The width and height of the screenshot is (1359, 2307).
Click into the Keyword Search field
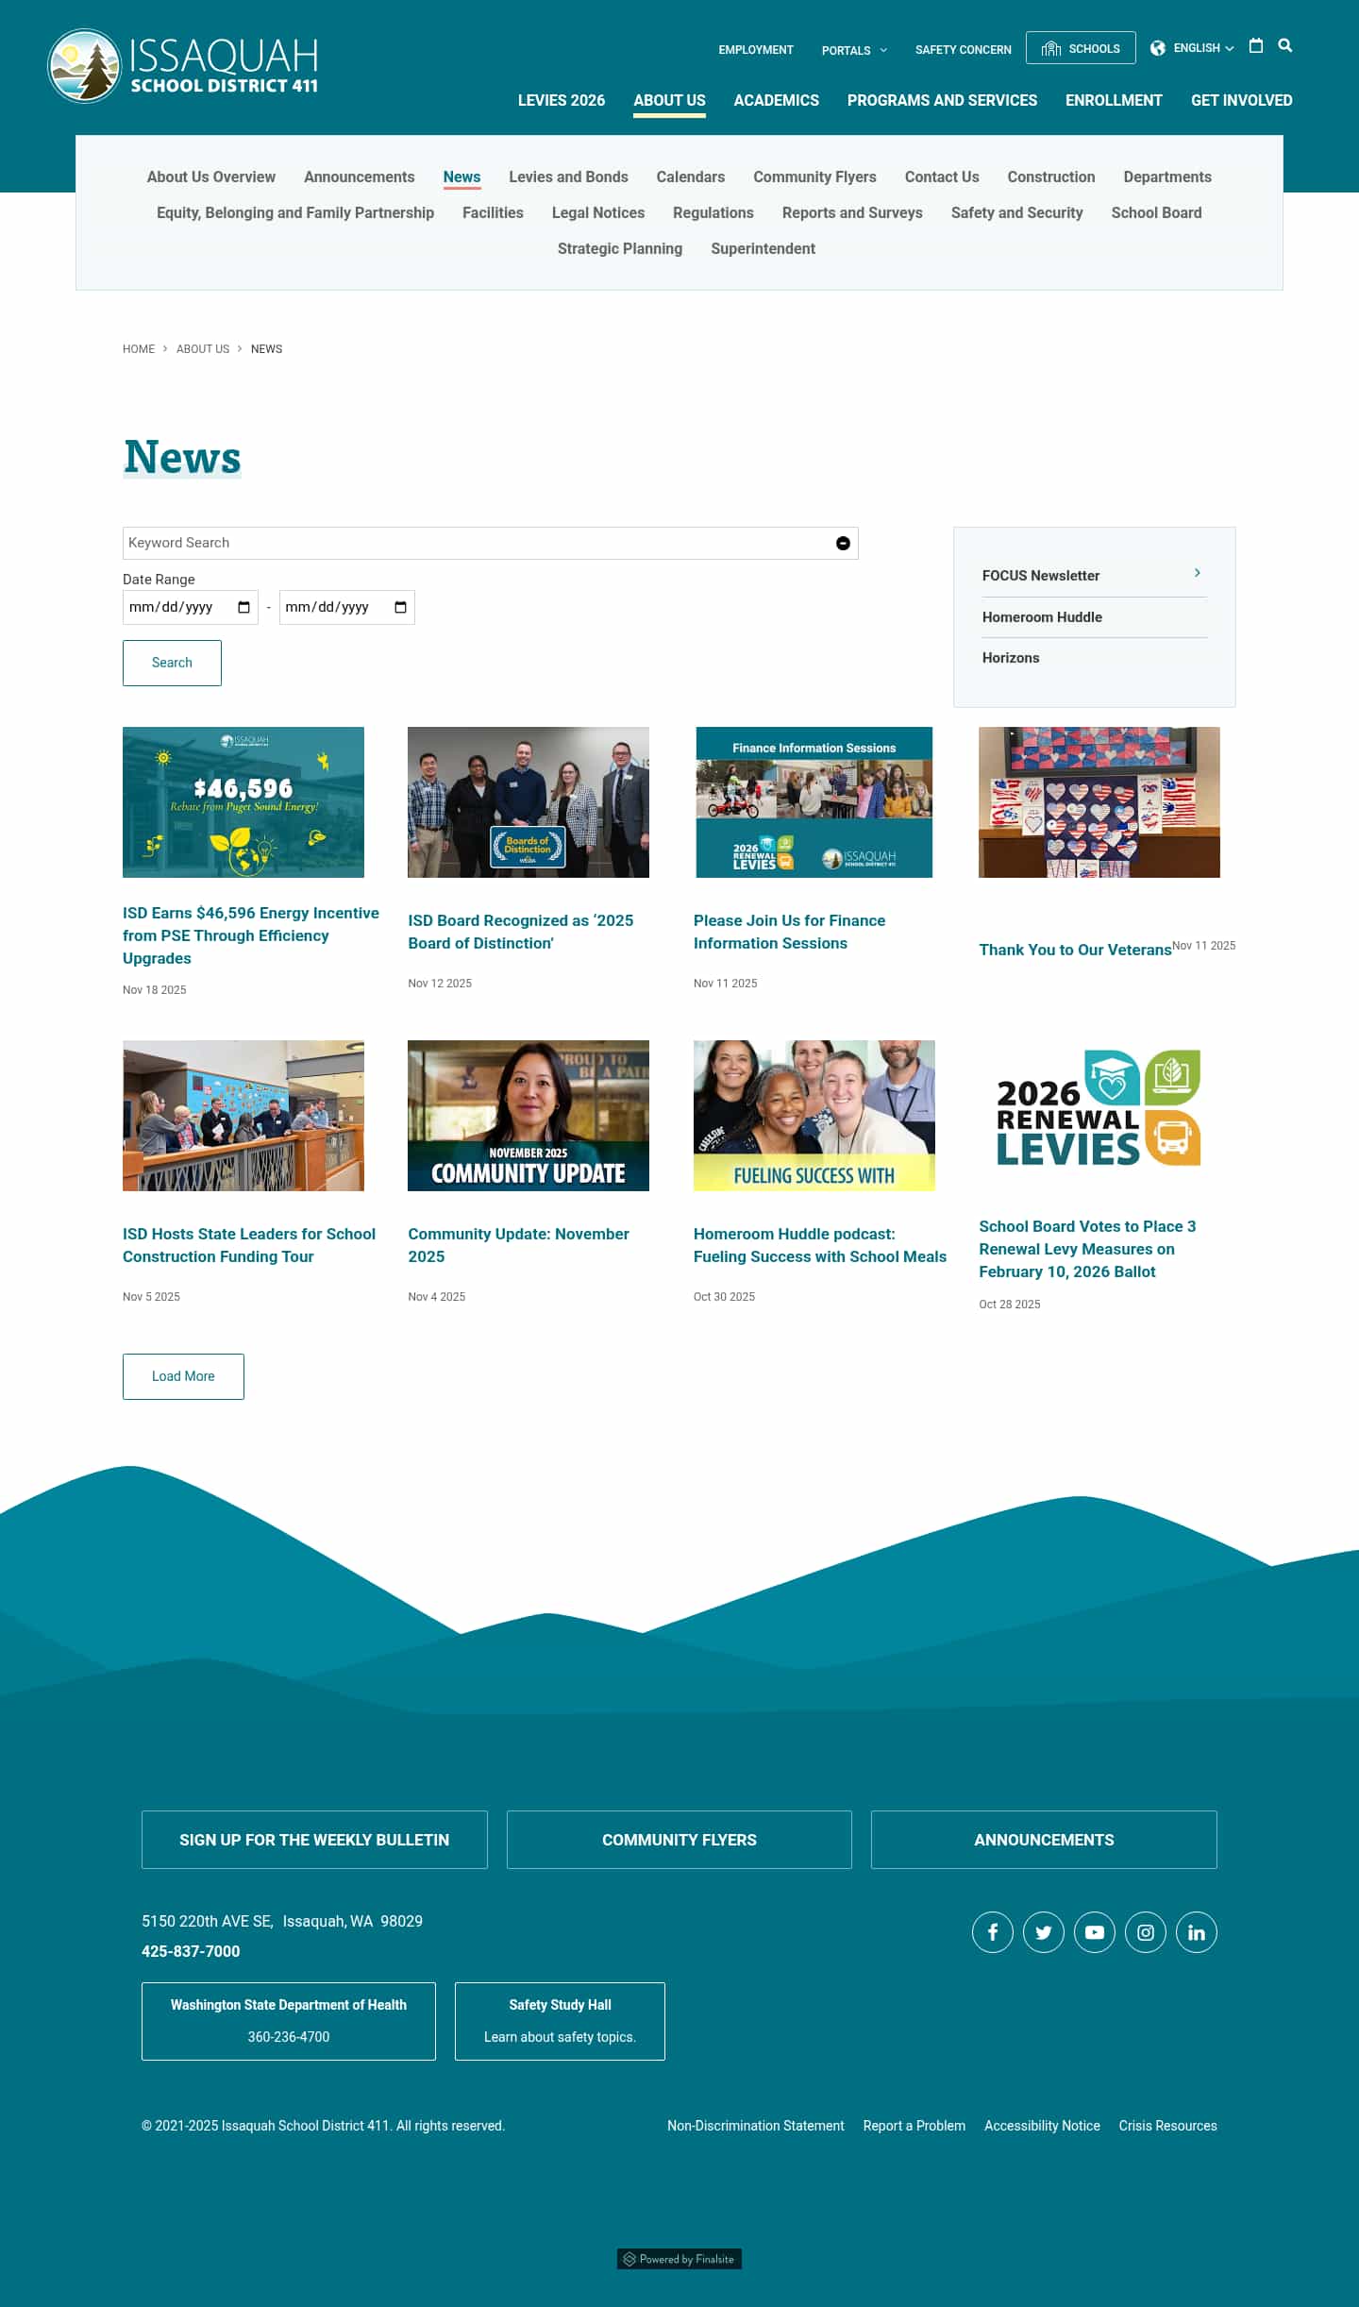click(490, 543)
